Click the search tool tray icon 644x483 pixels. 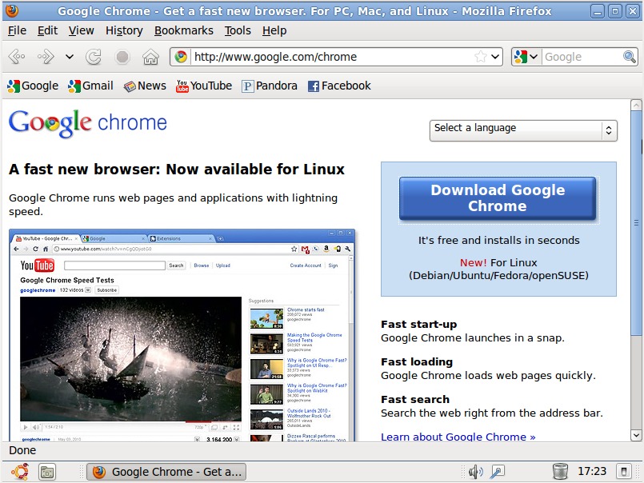[498, 472]
